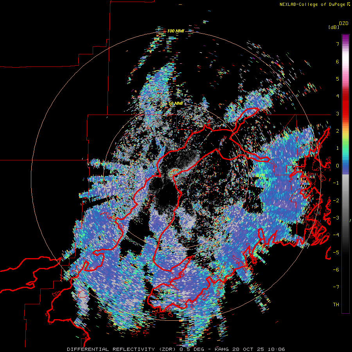Click the 2 dB value on color scale
This screenshot has height=352, width=352.
pyautogui.click(x=338, y=131)
